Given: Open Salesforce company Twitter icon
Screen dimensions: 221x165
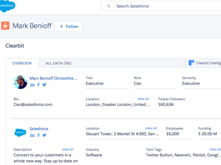Looking at the screenshot, I should pos(44,135).
